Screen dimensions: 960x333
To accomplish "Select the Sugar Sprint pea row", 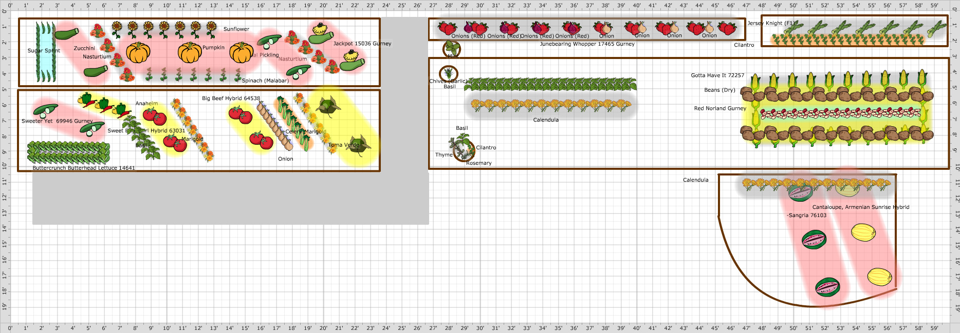I will [x=45, y=52].
